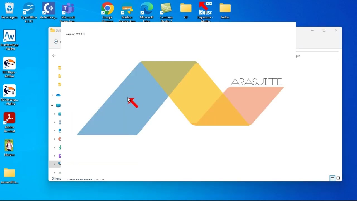This screenshot has height=201, width=357.
Task: Click the '5 itens' status text
Action: [x=57, y=178]
